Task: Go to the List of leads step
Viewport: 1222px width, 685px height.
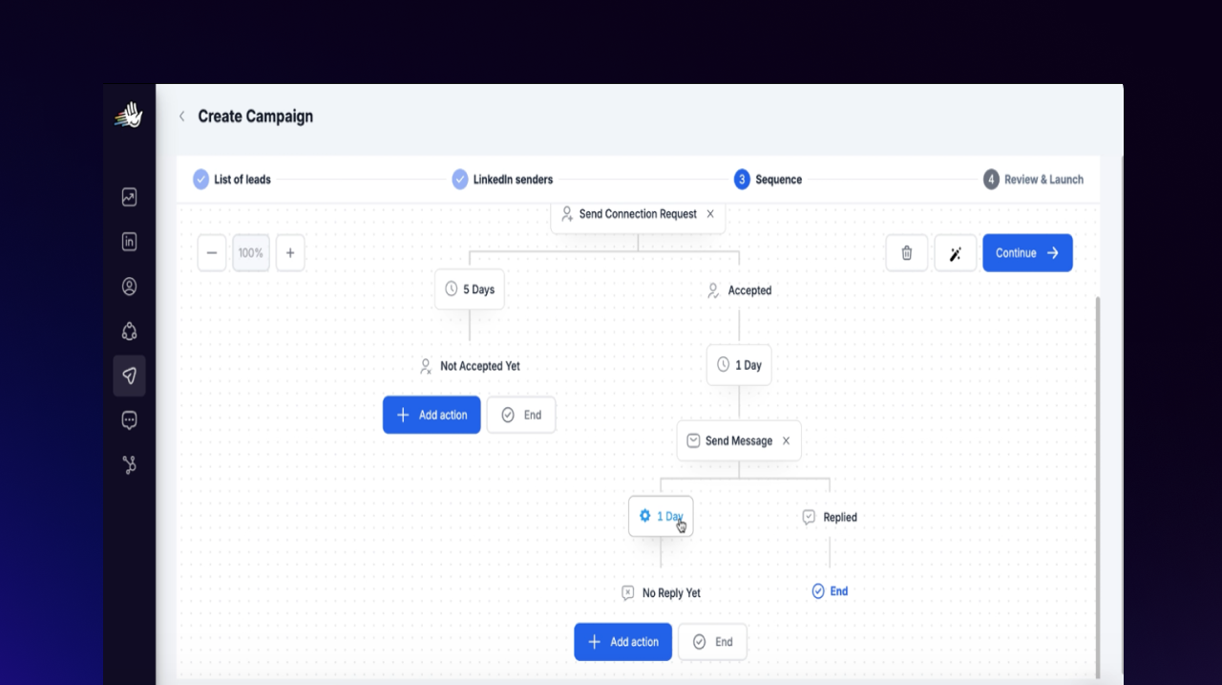Action: [x=232, y=180]
